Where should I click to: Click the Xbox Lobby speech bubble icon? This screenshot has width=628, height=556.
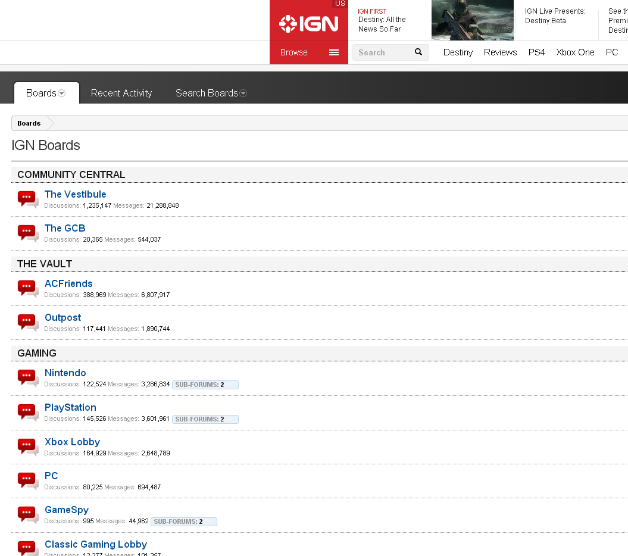(x=27, y=446)
